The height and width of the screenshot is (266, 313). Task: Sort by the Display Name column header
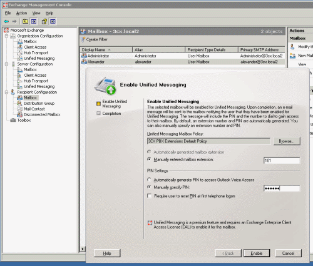(x=106, y=50)
